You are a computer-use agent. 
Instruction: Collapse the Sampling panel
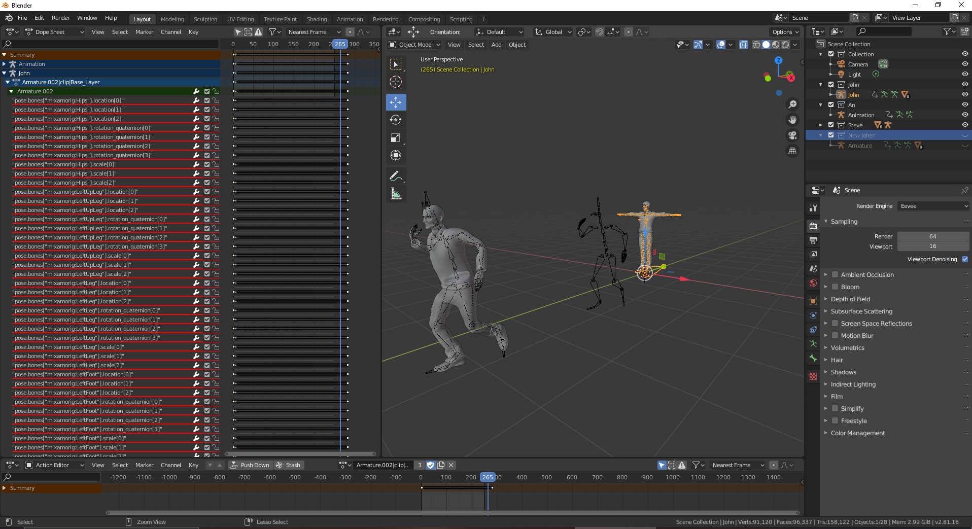pos(844,222)
